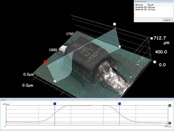Click the 1000 axis label

pyautogui.click(x=53, y=50)
